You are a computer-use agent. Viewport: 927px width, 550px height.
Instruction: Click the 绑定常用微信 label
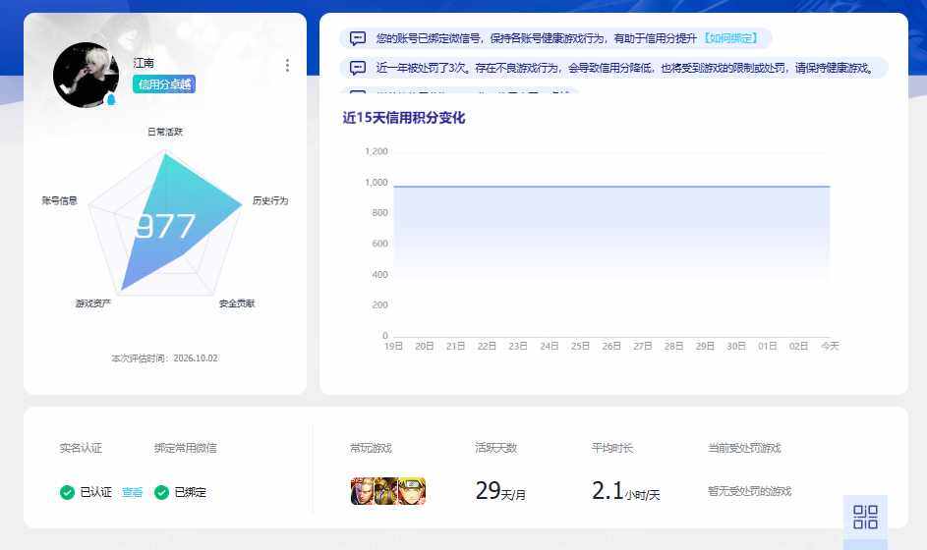(186, 449)
